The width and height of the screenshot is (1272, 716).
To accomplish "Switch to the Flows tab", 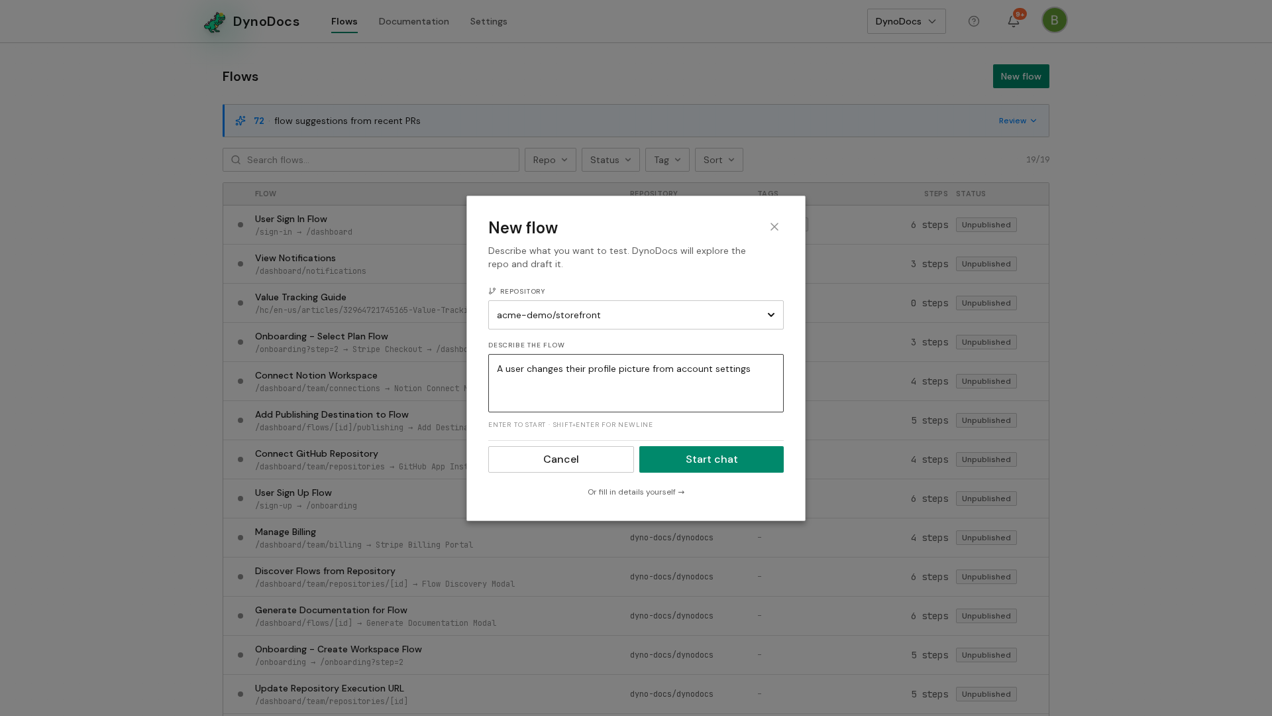I will click(x=344, y=21).
